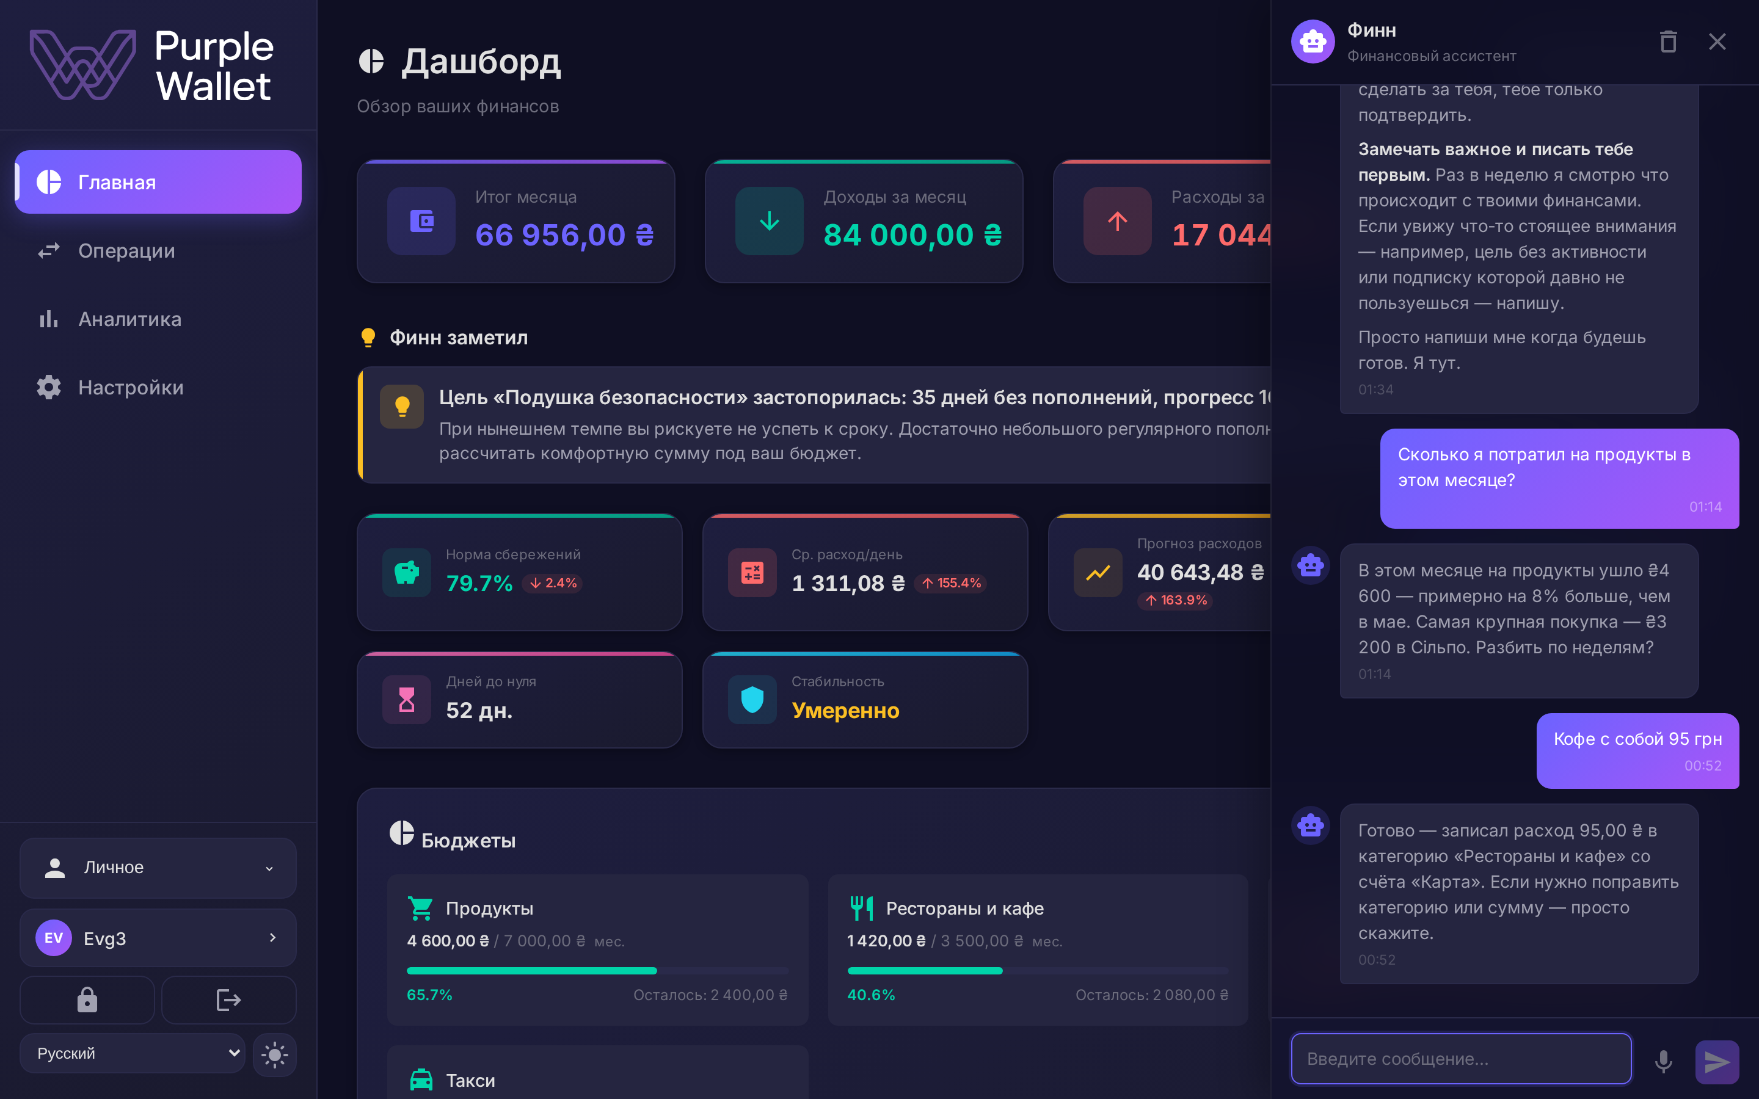
Task: Click the yellow bulb next to Финн заметил
Action: pyautogui.click(x=368, y=337)
